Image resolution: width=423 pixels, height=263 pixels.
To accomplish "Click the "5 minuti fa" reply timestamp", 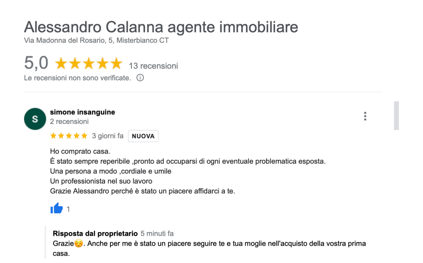I will pos(157,234).
